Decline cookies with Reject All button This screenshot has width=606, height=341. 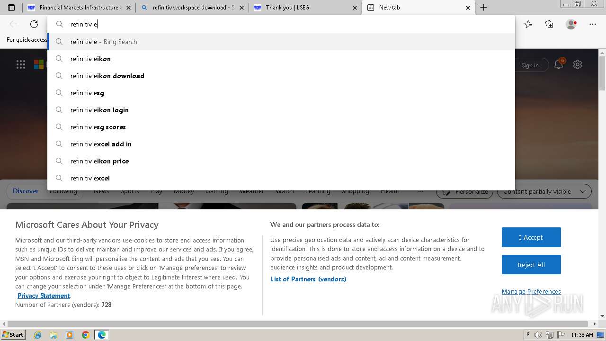coord(531,265)
